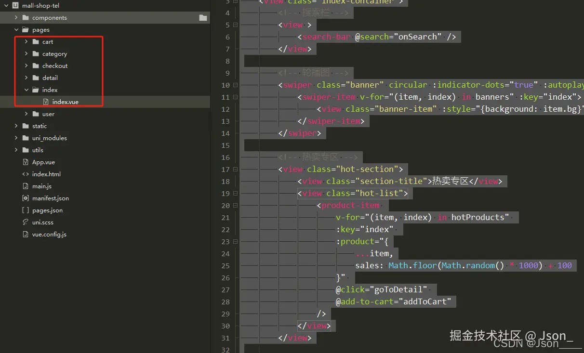Viewport: 584px width, 353px height.
Task: Click the open index folder icon
Action: 35,90
